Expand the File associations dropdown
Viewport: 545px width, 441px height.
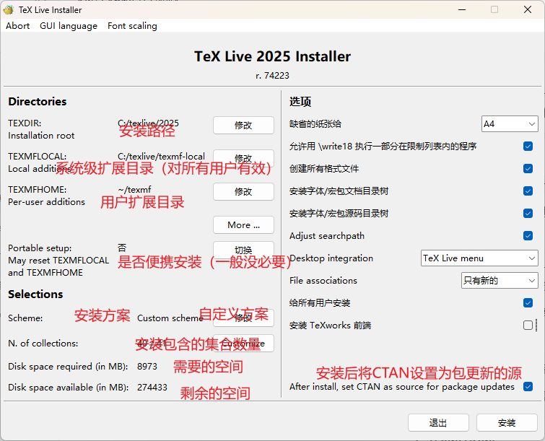click(500, 280)
